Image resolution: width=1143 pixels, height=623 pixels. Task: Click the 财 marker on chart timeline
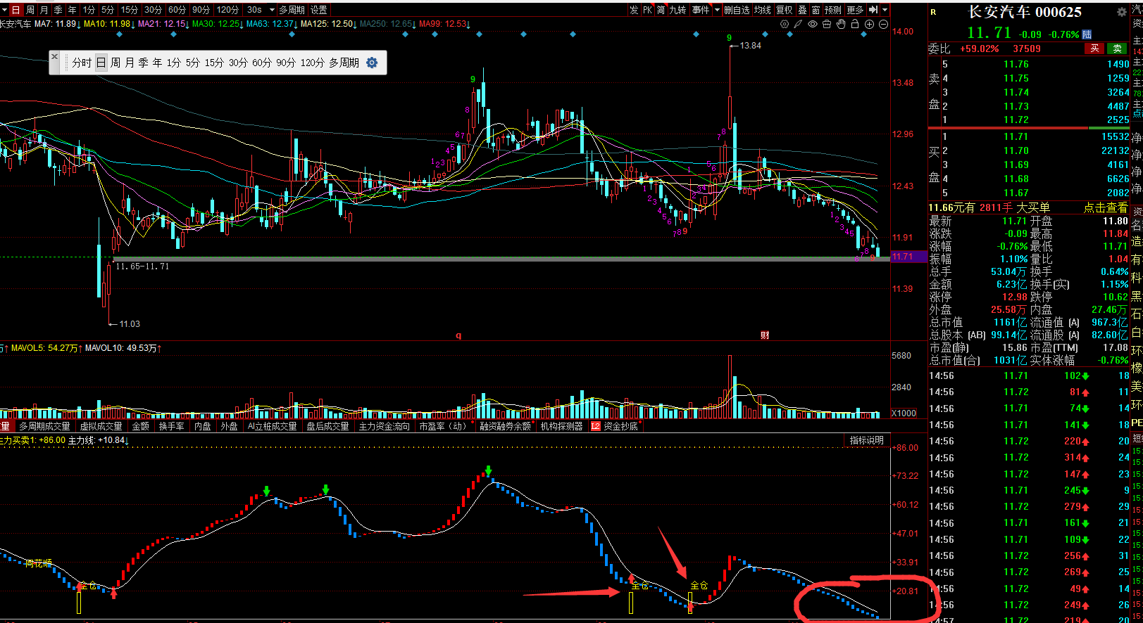point(765,335)
